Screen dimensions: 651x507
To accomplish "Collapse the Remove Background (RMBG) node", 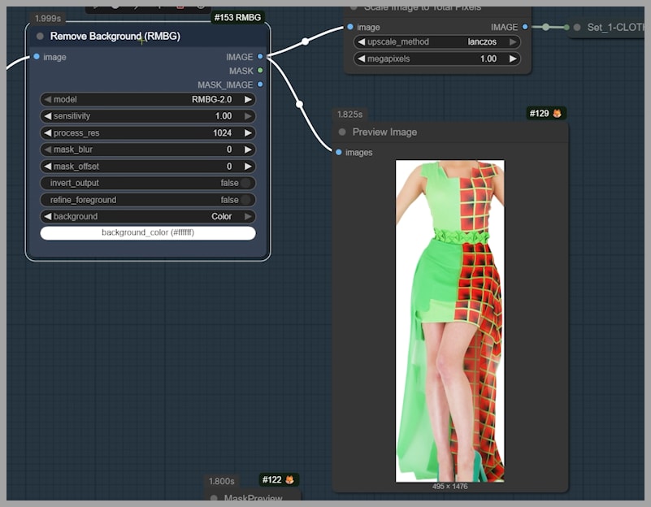I will click(40, 37).
